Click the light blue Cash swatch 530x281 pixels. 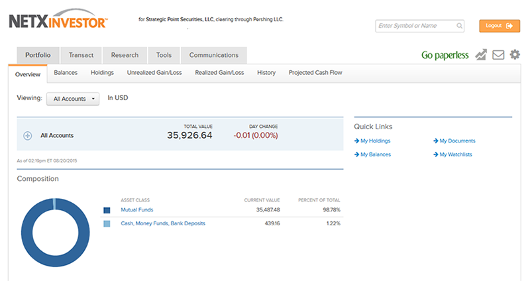coord(107,223)
